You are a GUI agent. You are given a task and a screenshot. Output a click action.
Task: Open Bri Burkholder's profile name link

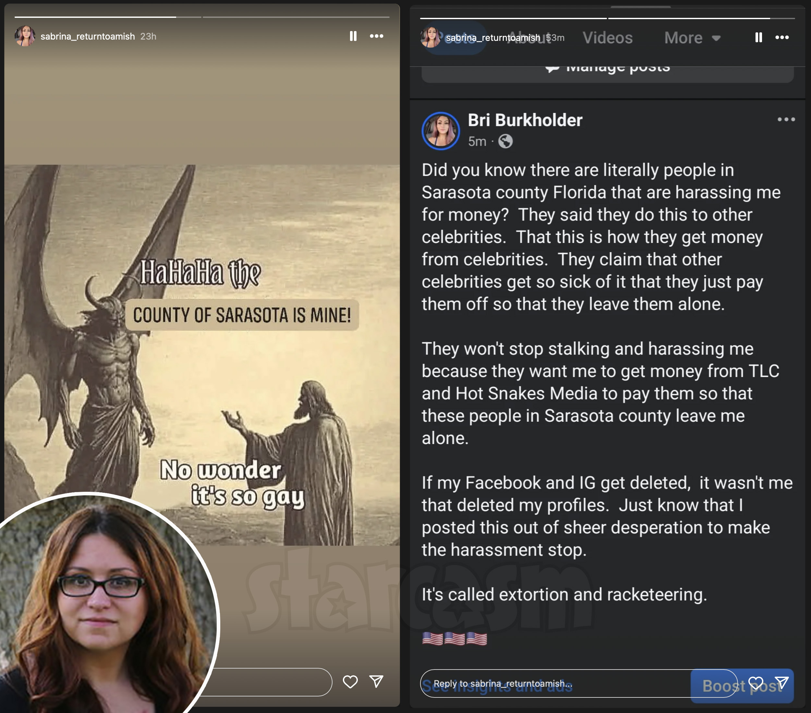click(x=525, y=120)
